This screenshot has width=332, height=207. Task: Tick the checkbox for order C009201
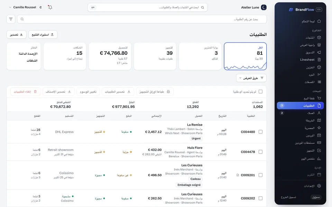(x=260, y=175)
